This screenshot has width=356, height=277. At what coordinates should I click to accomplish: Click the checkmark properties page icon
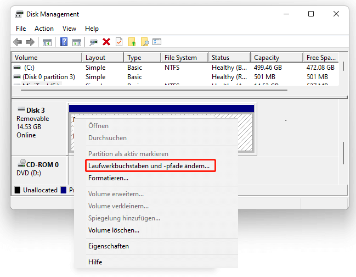coord(119,42)
